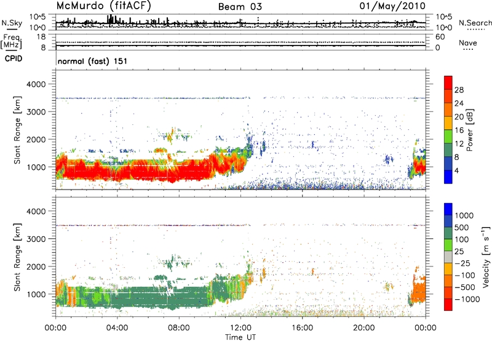492x341 pixels.
Task: Pick the yellow-orange 16–20 dB power swatch
Action: coord(448,123)
